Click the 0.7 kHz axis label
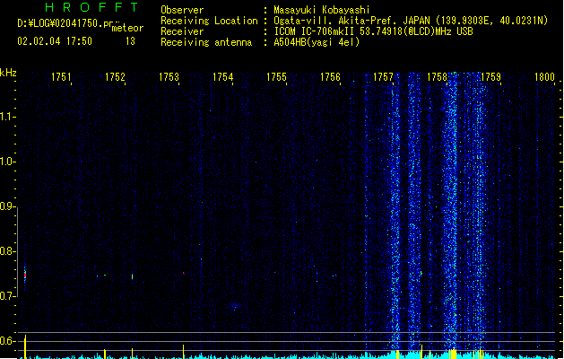 [x=7, y=296]
